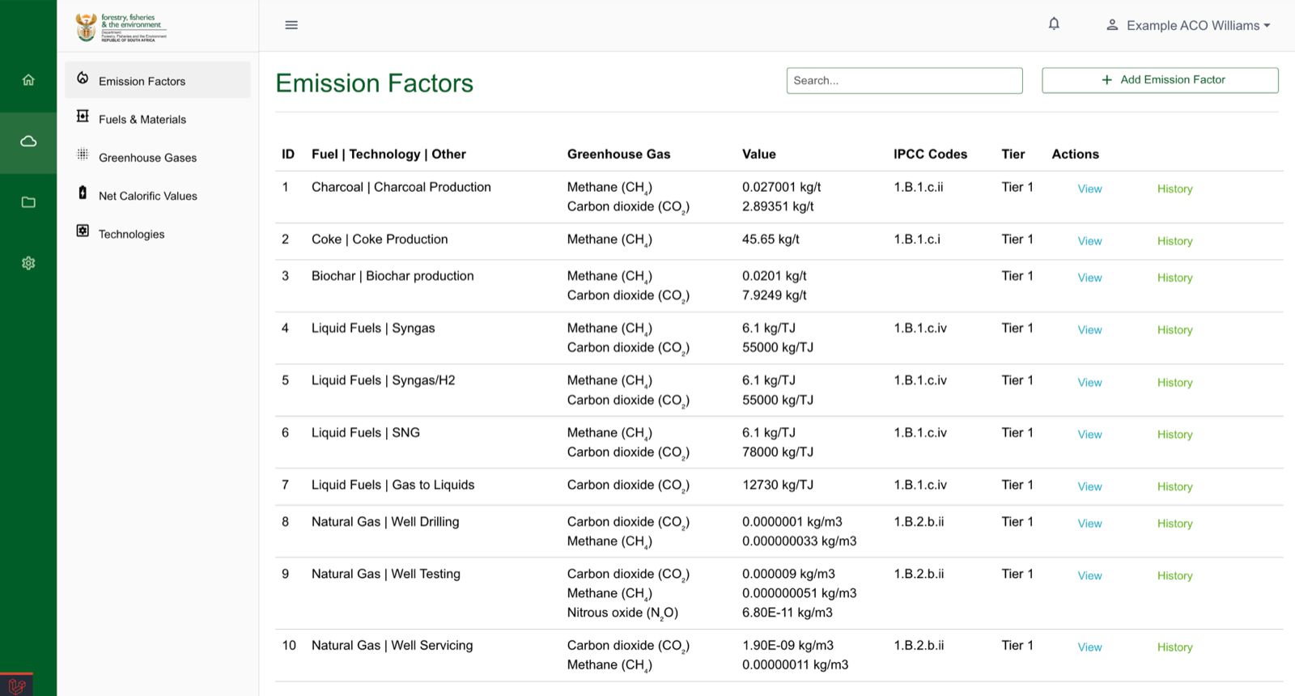
Task: Open the Fuels & Materials menu item
Action: tap(158, 119)
